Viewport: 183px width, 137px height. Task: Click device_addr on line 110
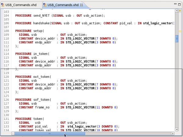[x=45, y=38]
